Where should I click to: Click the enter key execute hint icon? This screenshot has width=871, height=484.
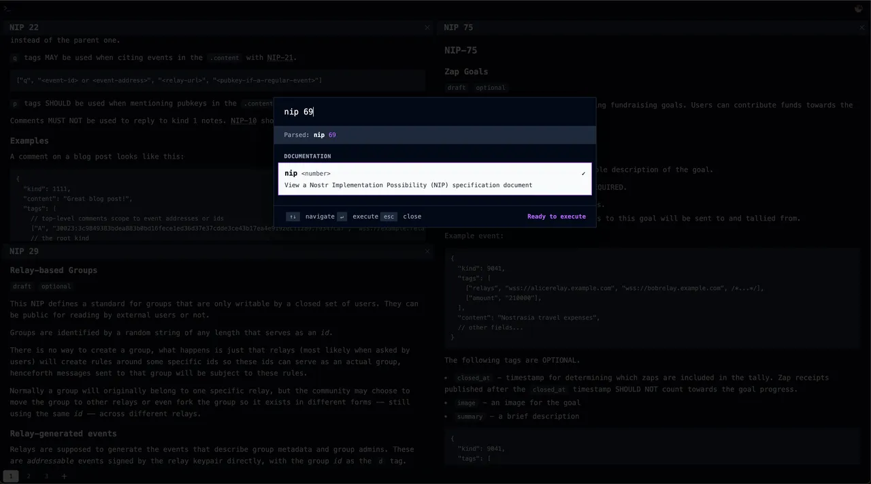point(342,216)
